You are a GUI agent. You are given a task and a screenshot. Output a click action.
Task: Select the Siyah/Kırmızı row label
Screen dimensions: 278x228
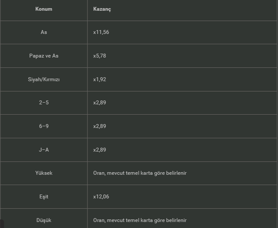click(x=44, y=79)
